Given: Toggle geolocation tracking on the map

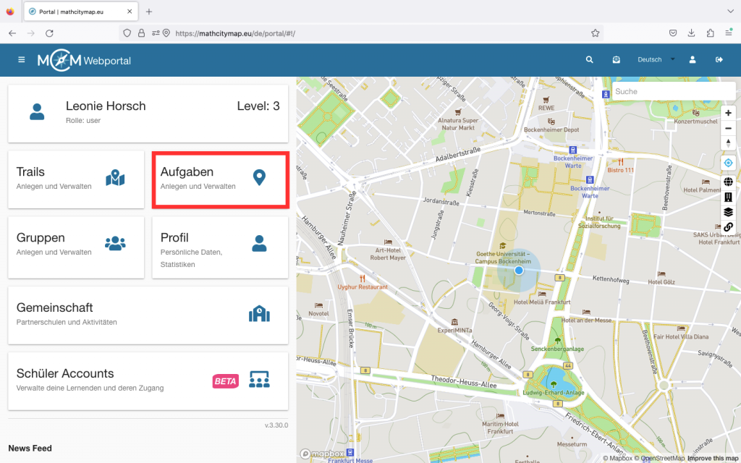Looking at the screenshot, I should (x=728, y=163).
